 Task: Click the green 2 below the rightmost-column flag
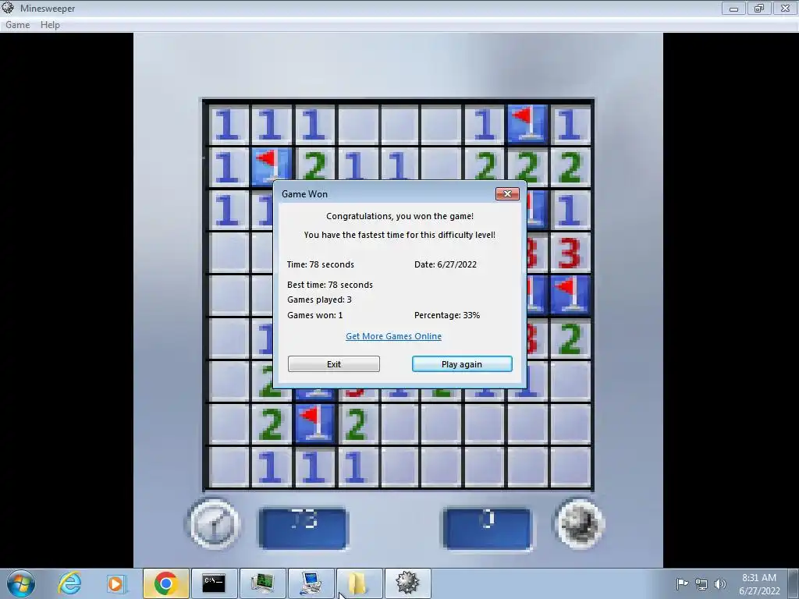pos(570,338)
